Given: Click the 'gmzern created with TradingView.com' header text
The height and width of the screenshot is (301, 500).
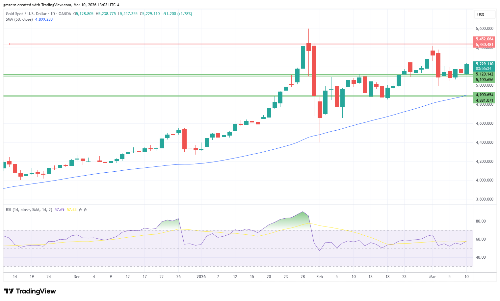Looking at the screenshot, I should [37, 5].
